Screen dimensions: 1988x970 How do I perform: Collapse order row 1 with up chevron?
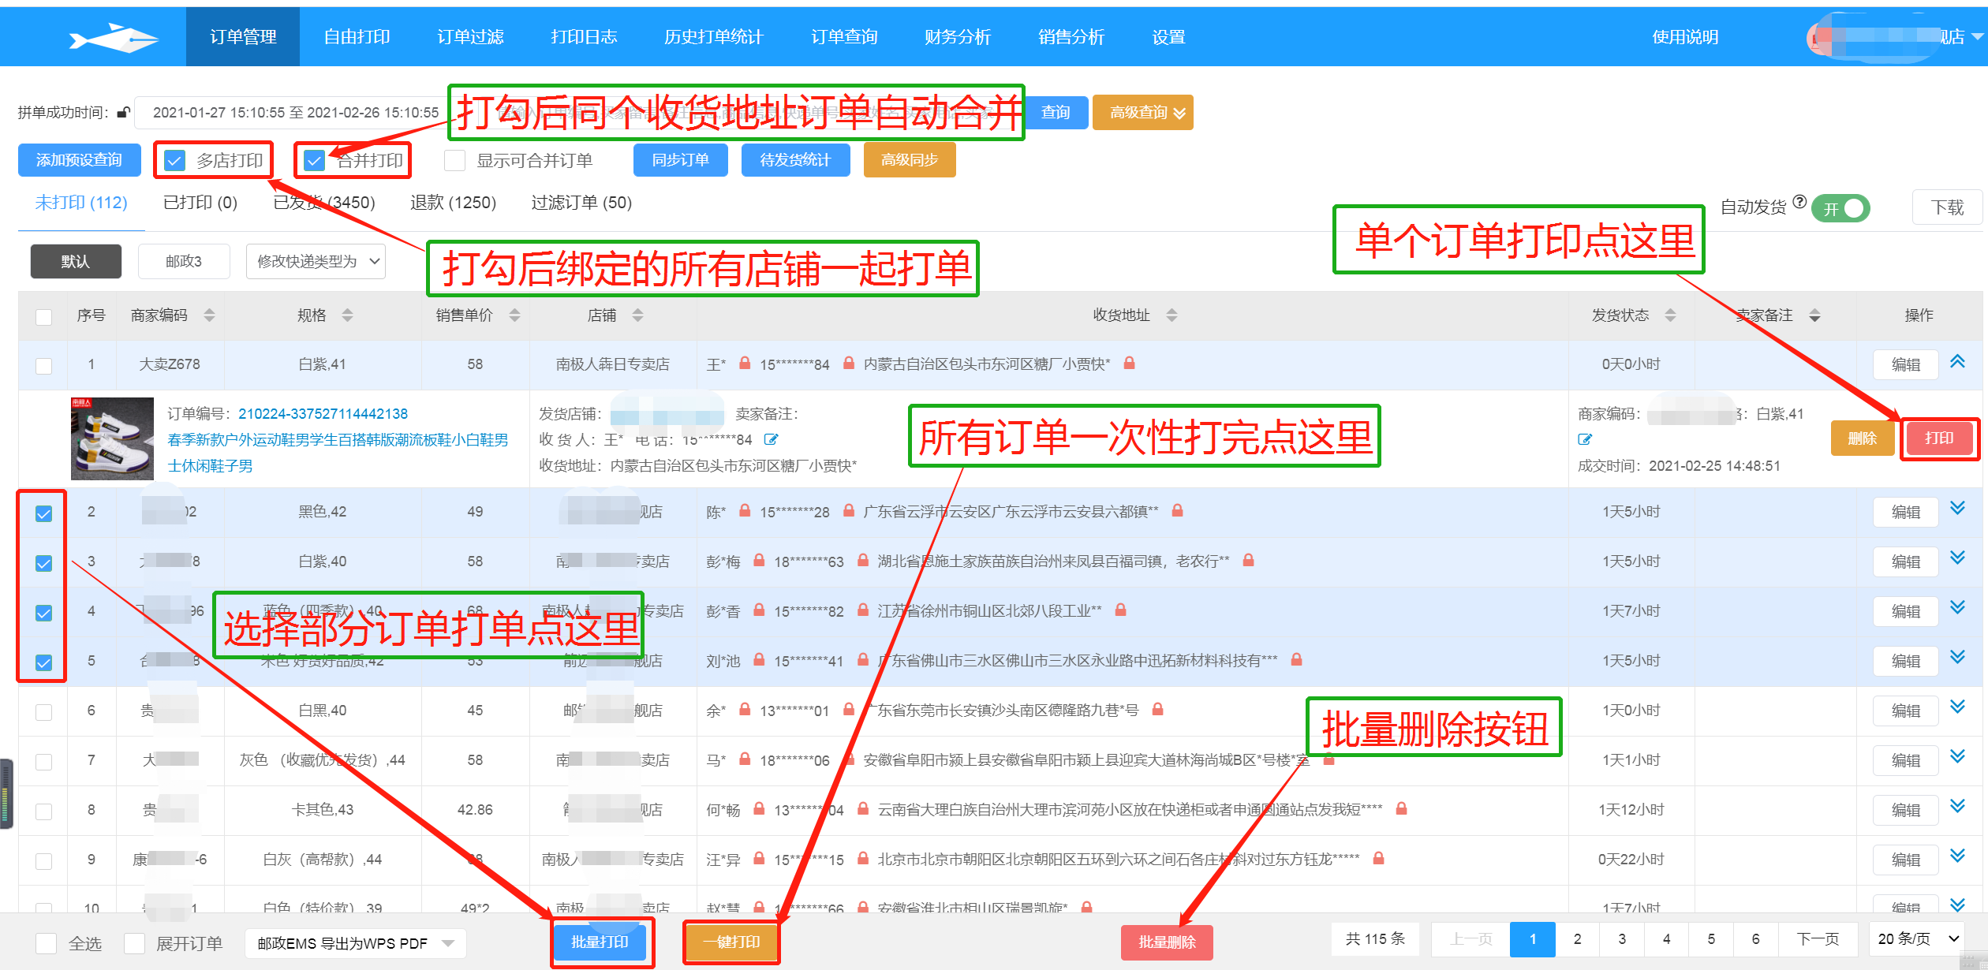click(x=1957, y=362)
